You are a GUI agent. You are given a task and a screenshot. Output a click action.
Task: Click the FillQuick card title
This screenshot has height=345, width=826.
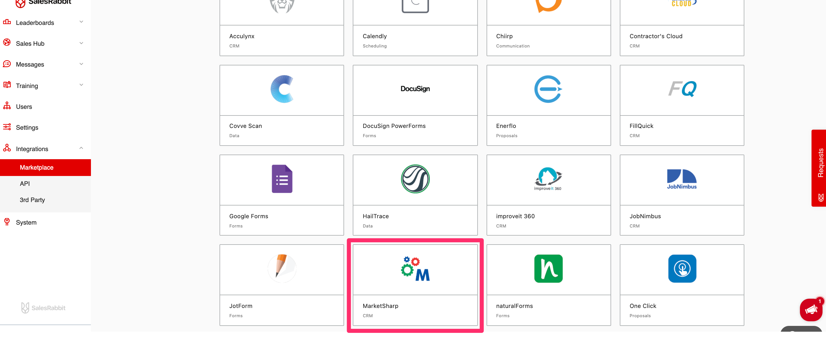pyautogui.click(x=641, y=126)
